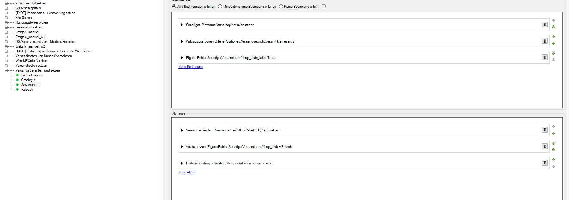Select 'Ereignis_manuell_#1' workflow entry
The image size is (569, 200).
click(30, 37)
